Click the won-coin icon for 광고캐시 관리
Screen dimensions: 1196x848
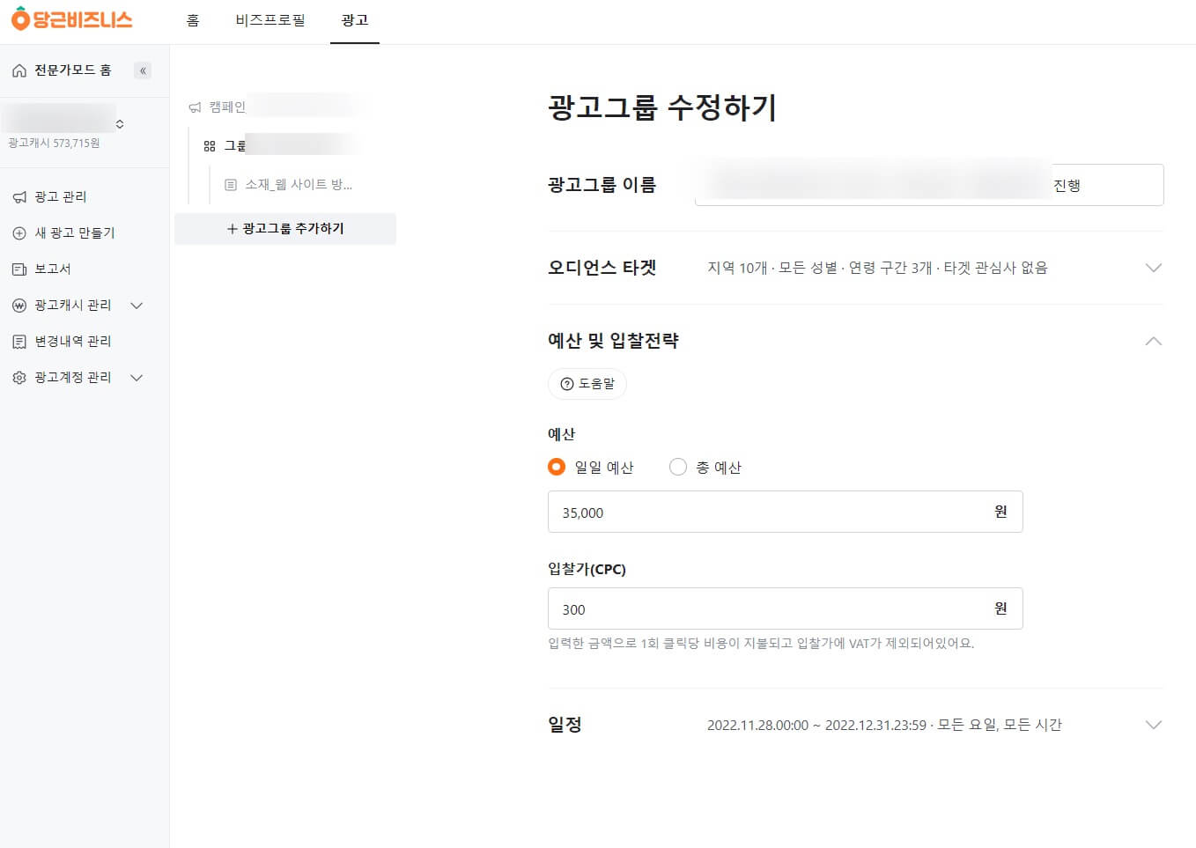[x=19, y=306]
